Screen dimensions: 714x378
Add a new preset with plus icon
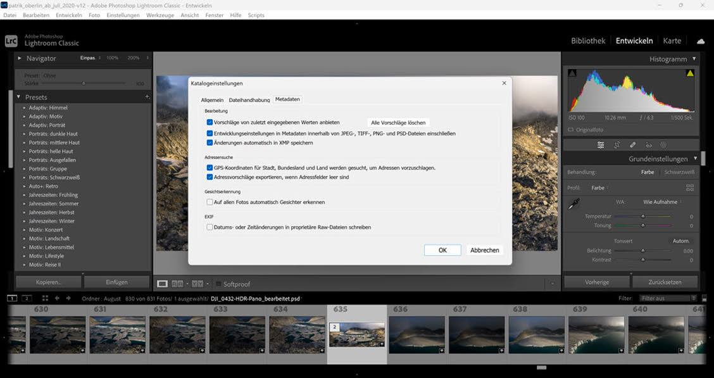point(147,97)
